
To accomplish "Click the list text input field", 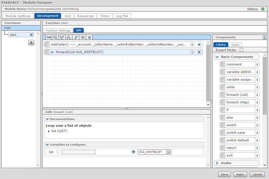I will (x=79, y=152).
